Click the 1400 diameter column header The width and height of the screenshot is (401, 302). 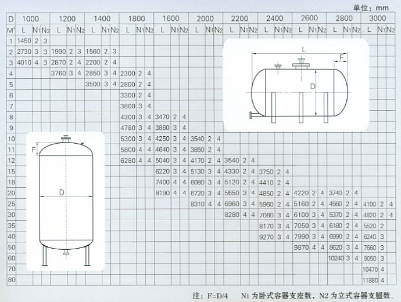[x=102, y=19]
